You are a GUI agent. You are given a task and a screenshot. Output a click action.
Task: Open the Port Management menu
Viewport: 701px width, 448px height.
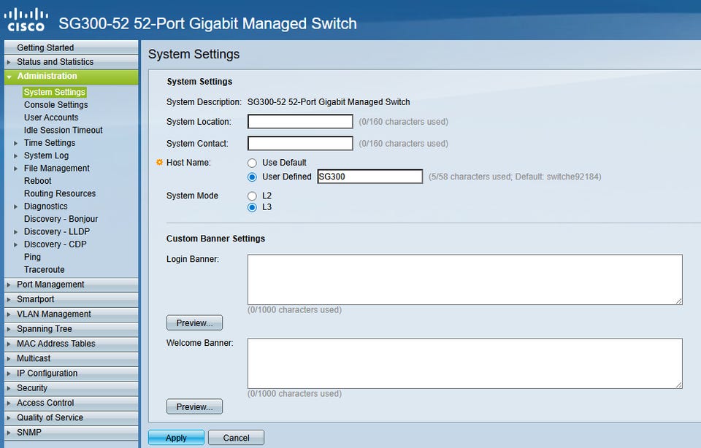coord(71,285)
